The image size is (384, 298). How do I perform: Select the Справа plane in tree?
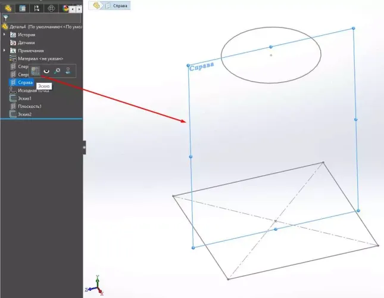click(25, 83)
